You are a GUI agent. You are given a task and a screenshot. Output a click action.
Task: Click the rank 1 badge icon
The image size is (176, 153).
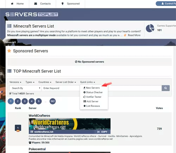[x=18, y=128]
